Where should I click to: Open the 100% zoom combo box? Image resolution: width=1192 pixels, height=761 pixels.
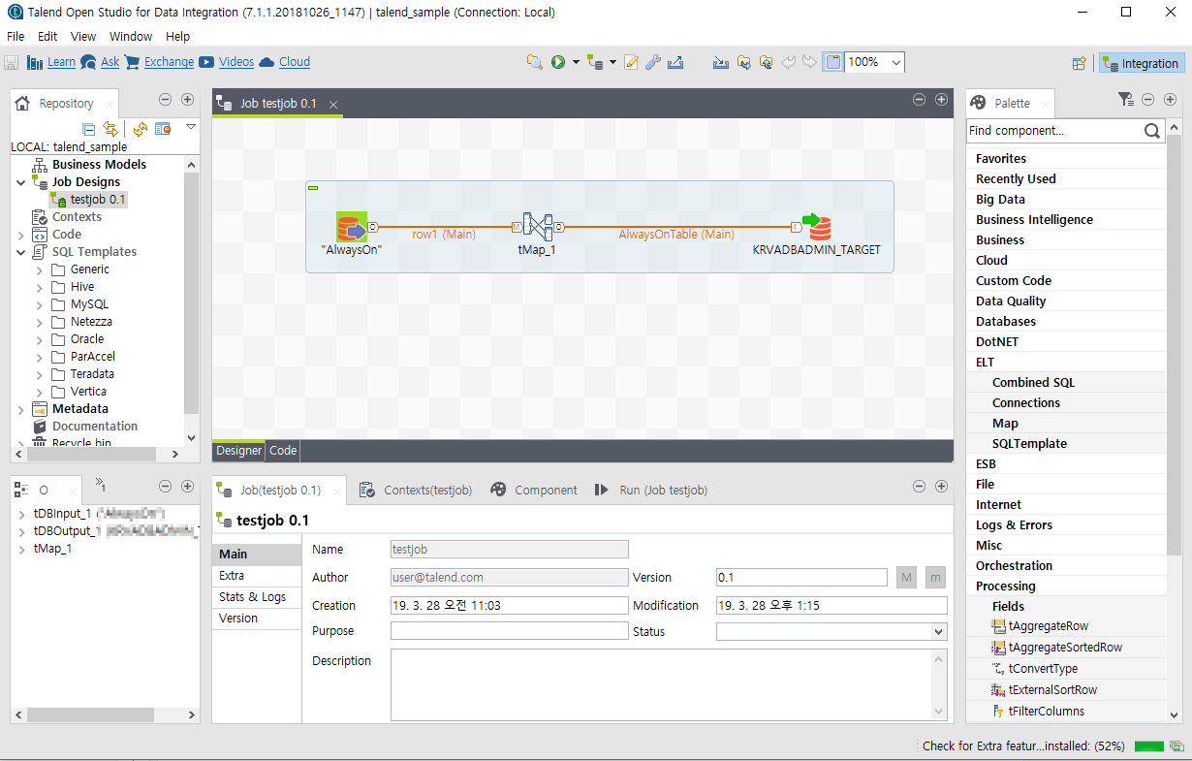[x=875, y=62]
